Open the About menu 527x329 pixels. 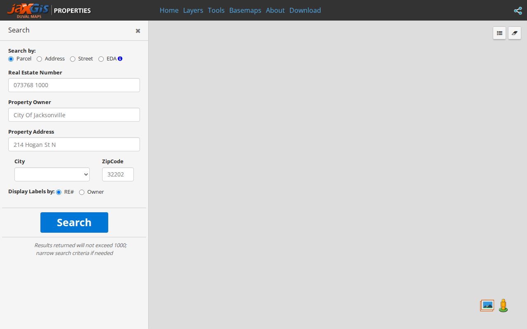tap(275, 10)
